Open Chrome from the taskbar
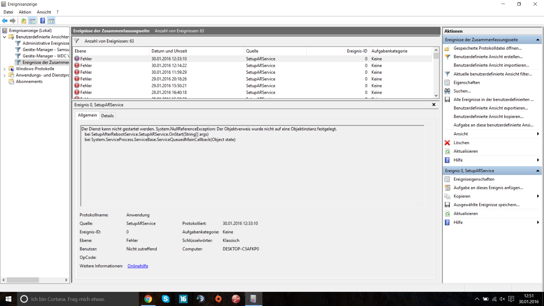The image size is (544, 306). pyautogui.click(x=148, y=299)
